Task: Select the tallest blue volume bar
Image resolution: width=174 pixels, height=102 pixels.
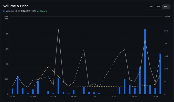Action: (145, 62)
